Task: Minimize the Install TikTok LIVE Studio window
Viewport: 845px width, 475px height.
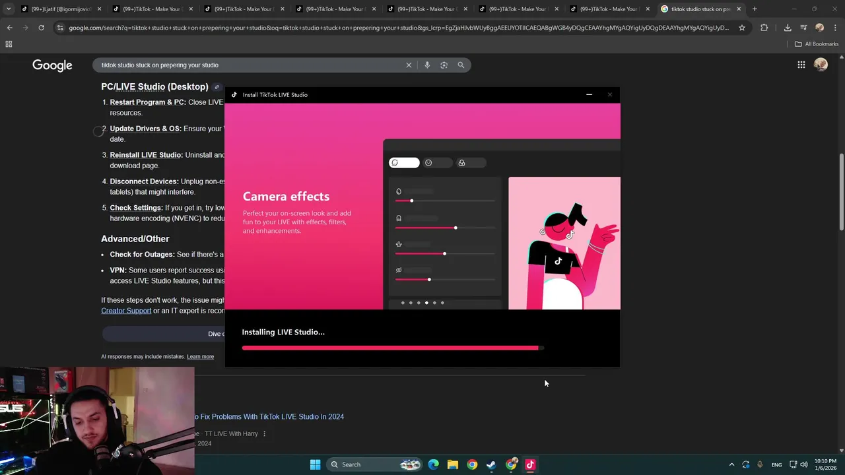Action: [x=589, y=94]
